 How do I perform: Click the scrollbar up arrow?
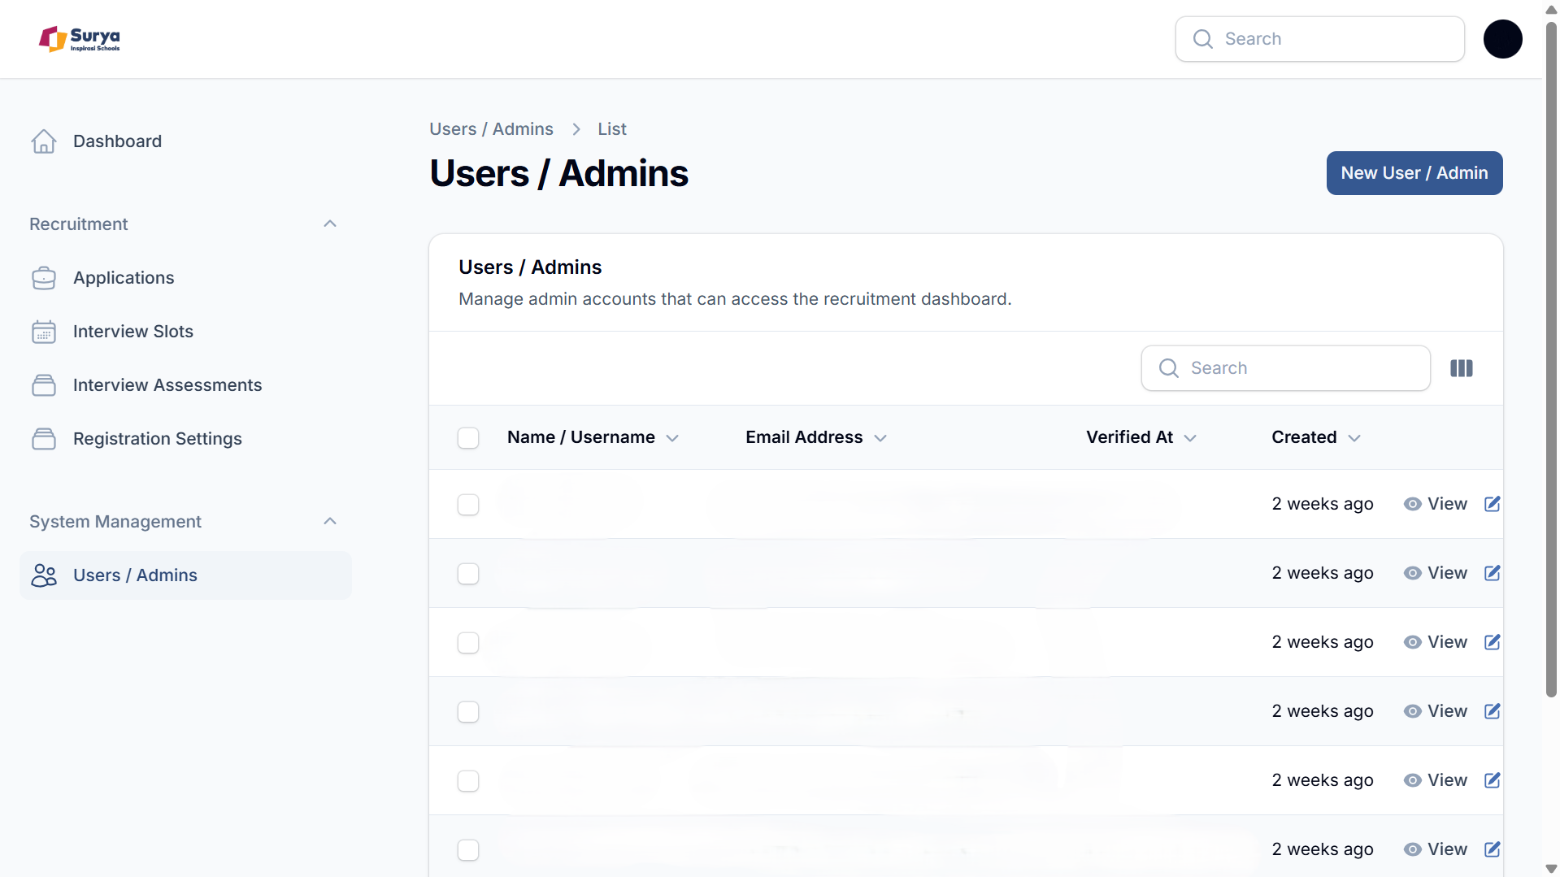point(1551,9)
